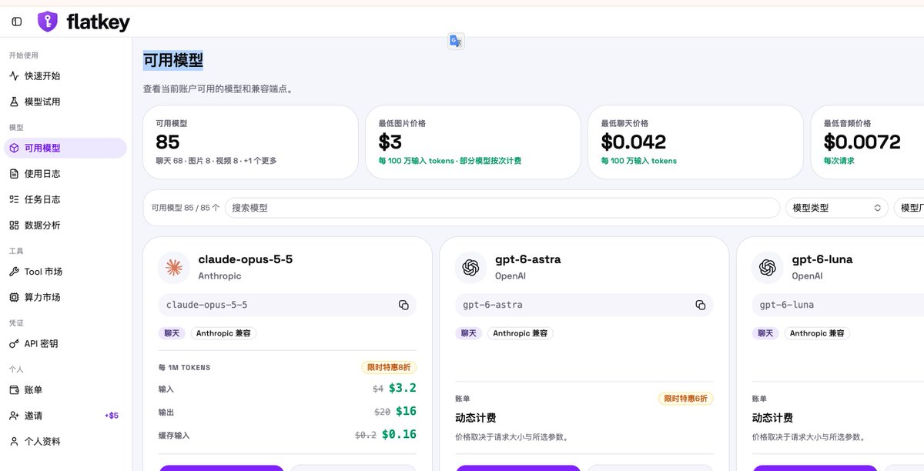Go to 任务日志 in the sidebar

tap(65, 199)
